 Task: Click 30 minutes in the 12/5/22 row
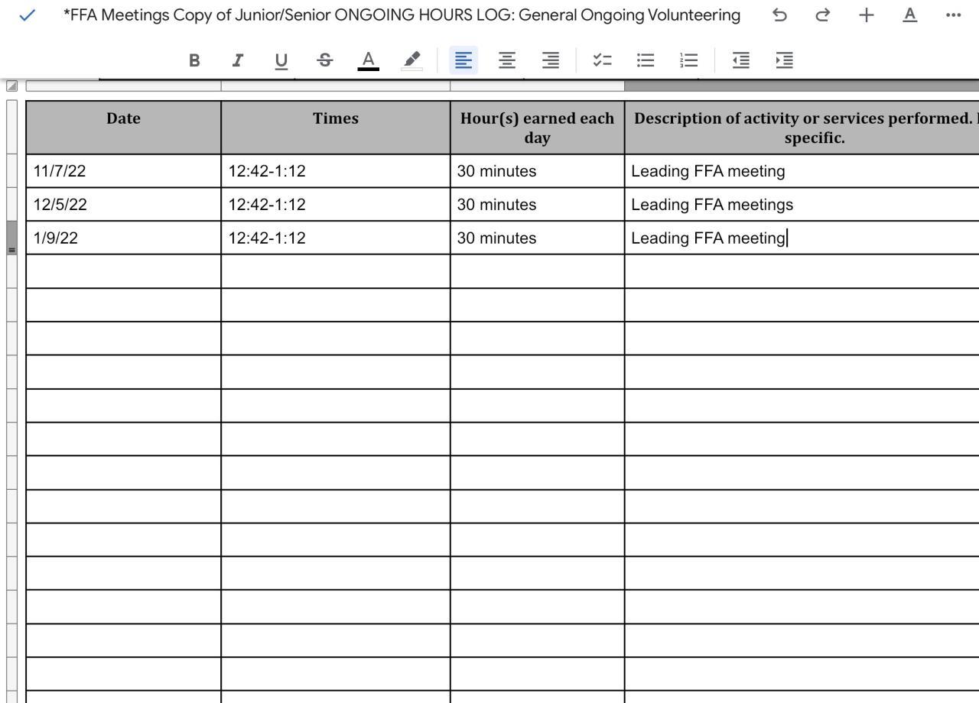497,205
